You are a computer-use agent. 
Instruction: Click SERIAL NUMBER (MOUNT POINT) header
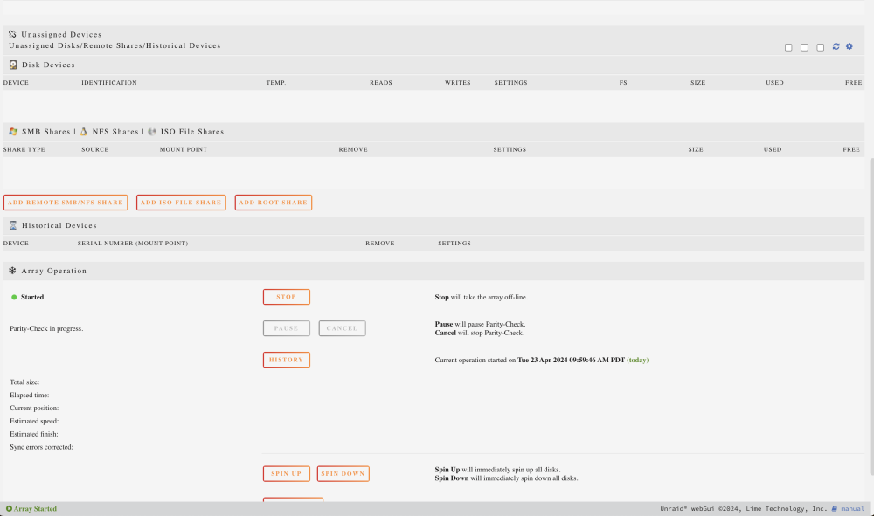pos(133,244)
